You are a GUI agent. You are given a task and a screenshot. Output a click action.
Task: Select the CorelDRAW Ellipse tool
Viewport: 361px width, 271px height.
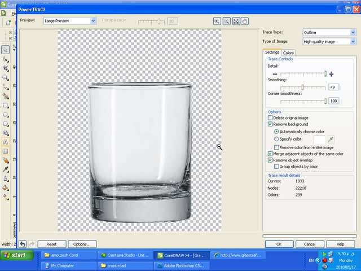[5, 115]
